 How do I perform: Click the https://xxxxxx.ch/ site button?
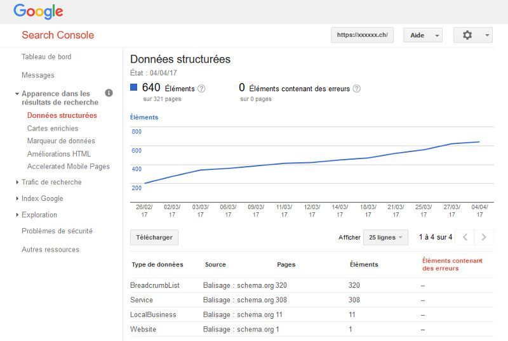(362, 35)
